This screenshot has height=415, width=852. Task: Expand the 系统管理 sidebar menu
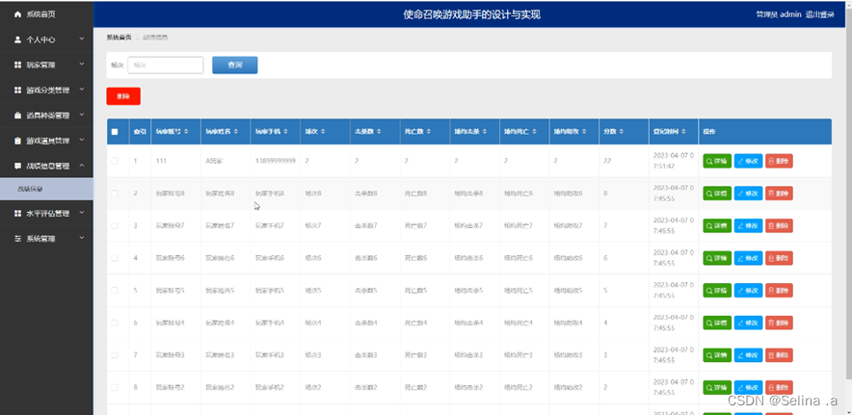46,239
